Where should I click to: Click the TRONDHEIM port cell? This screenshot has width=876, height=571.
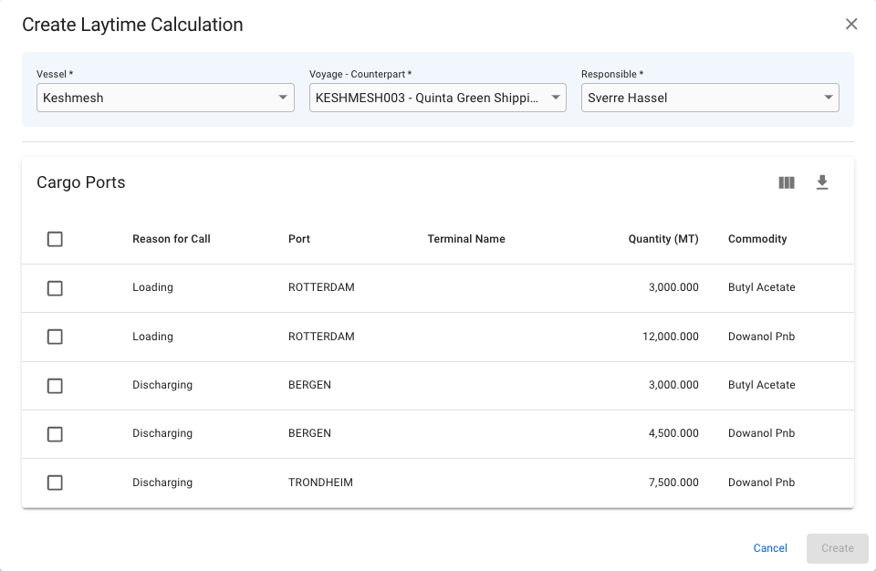click(x=320, y=483)
